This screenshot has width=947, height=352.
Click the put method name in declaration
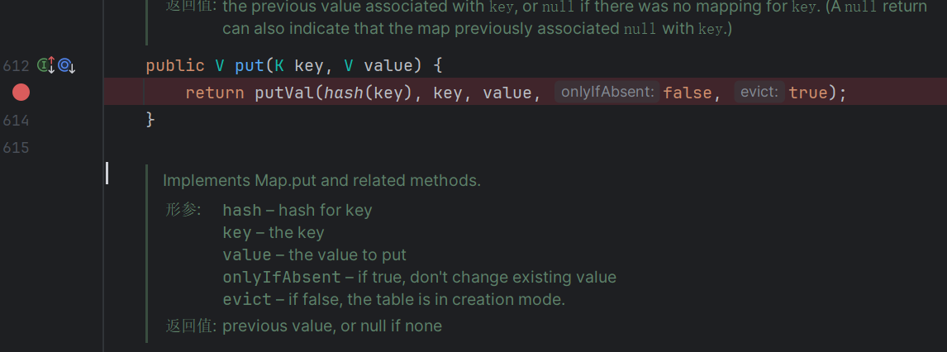click(x=250, y=65)
